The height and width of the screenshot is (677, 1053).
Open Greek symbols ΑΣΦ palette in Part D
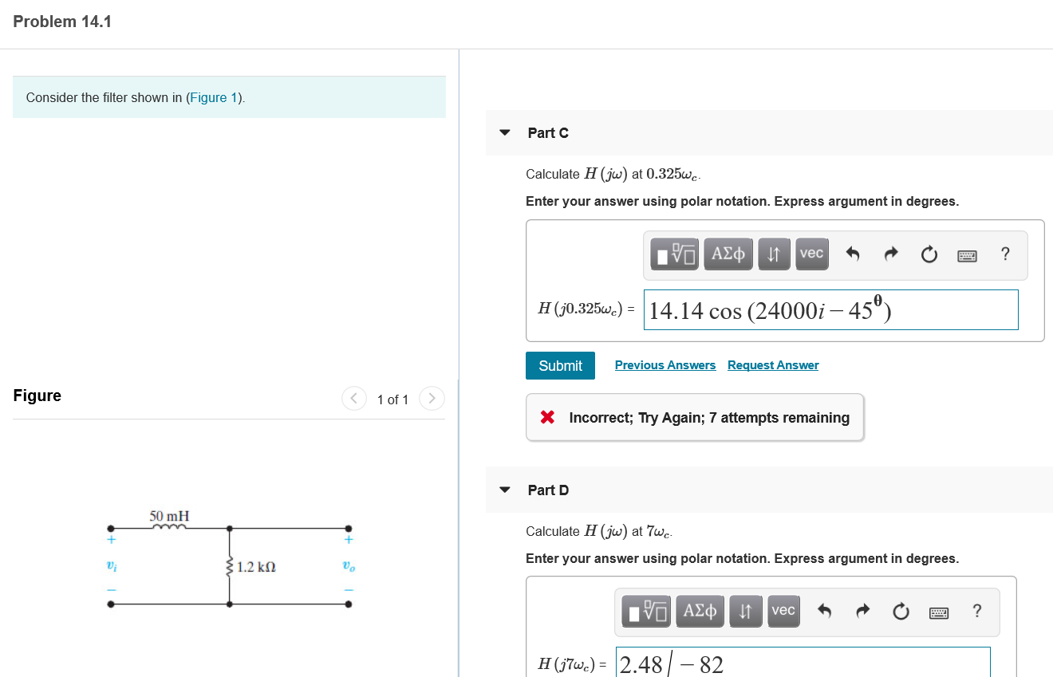(x=700, y=612)
